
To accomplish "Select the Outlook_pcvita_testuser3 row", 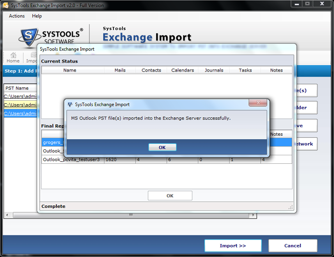I will click(x=167, y=159).
